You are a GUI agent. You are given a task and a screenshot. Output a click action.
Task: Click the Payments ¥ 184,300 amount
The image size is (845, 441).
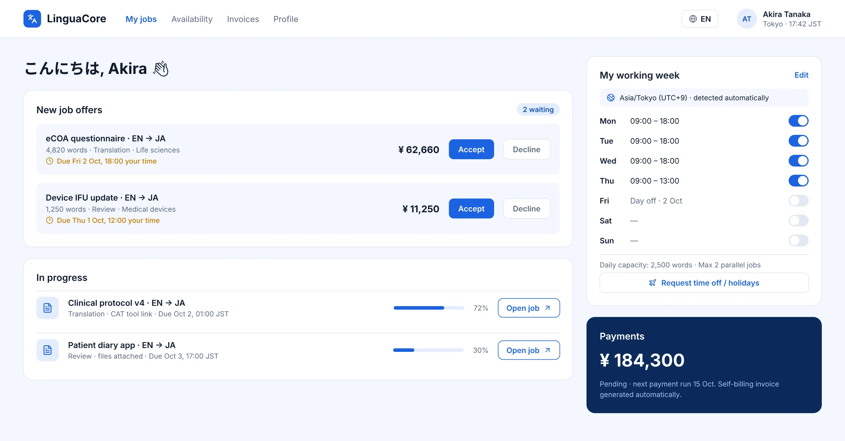coord(642,360)
